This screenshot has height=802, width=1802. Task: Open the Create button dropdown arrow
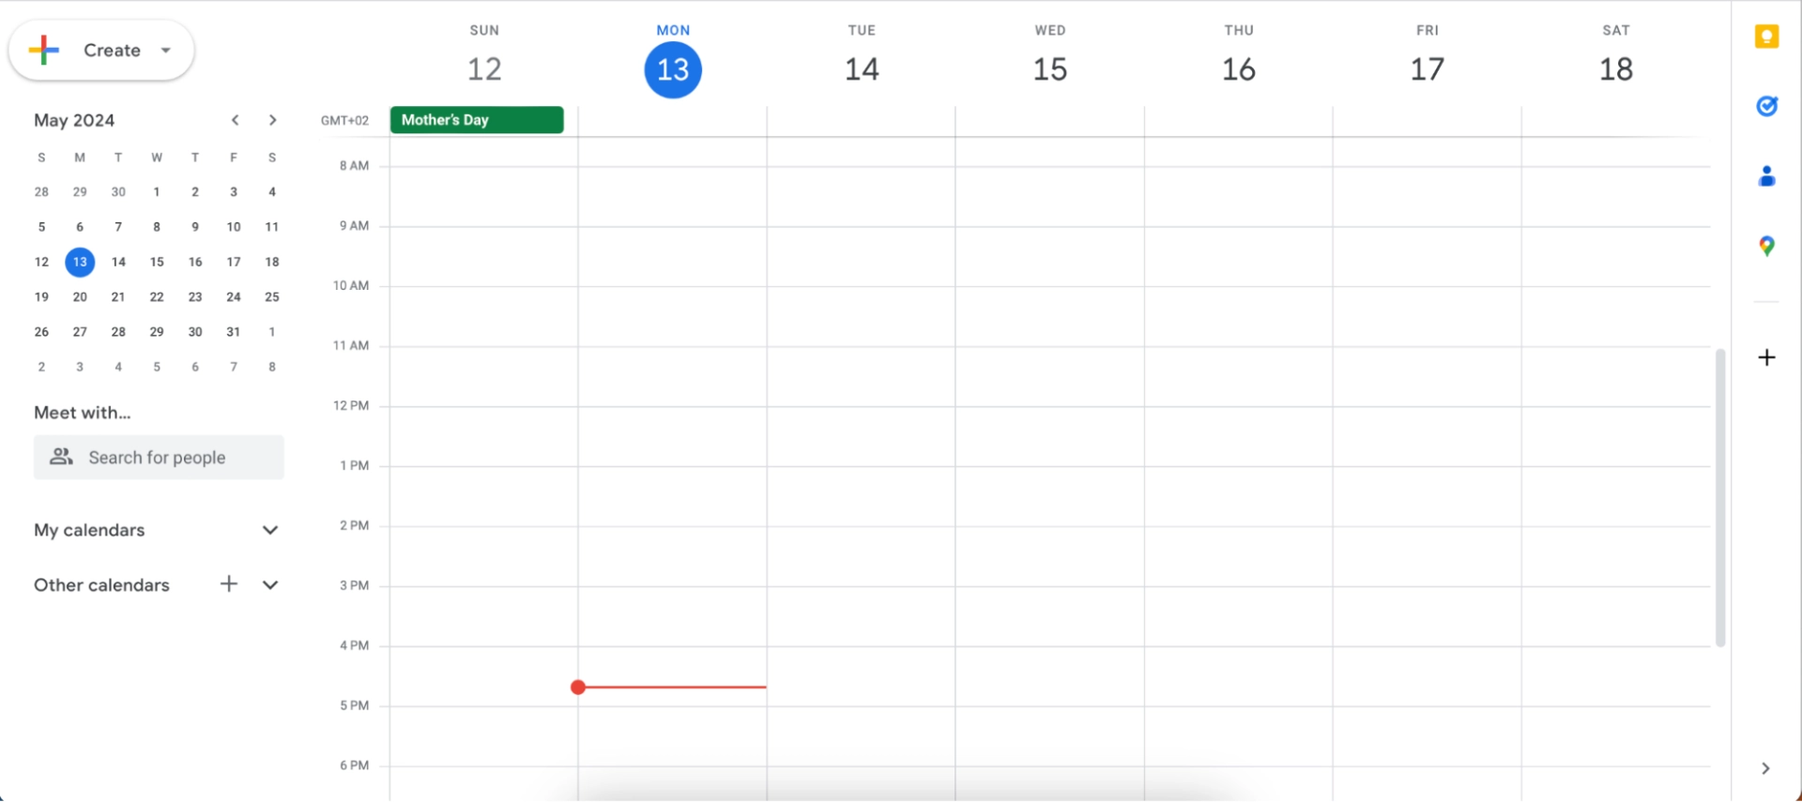[x=166, y=51]
